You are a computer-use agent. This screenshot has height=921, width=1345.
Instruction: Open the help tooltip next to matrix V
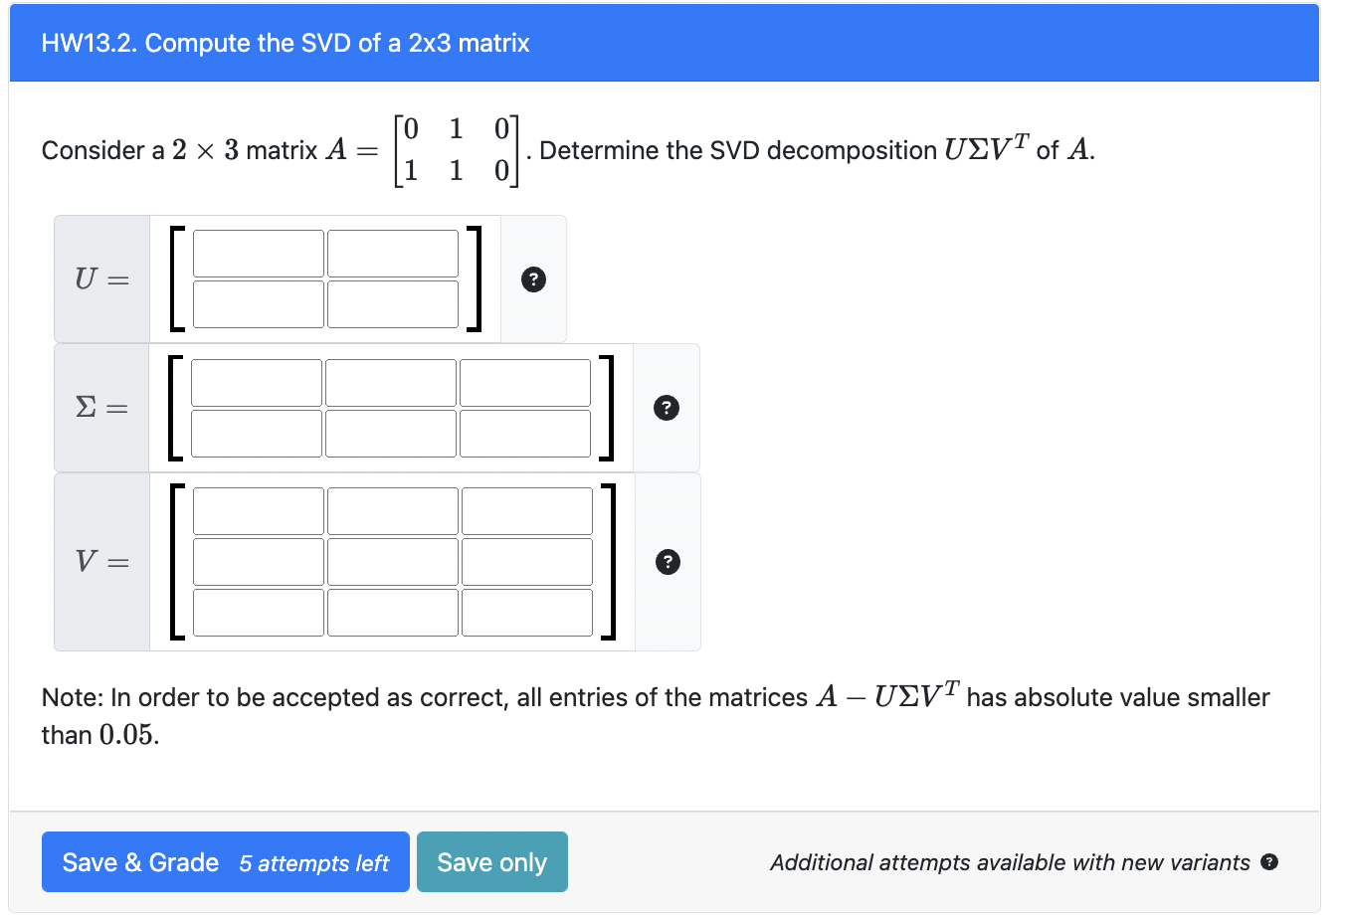click(x=666, y=562)
